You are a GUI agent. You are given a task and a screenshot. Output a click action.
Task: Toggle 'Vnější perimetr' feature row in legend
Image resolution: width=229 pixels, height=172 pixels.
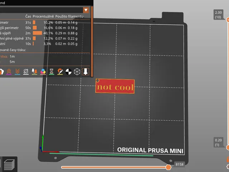[x=45, y=28]
